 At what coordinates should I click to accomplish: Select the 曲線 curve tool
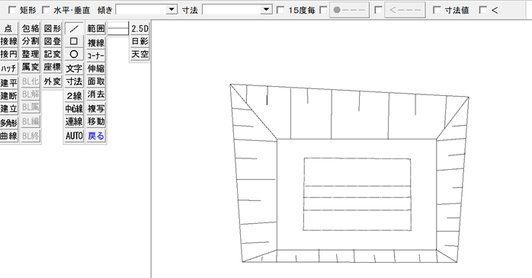tap(8, 136)
